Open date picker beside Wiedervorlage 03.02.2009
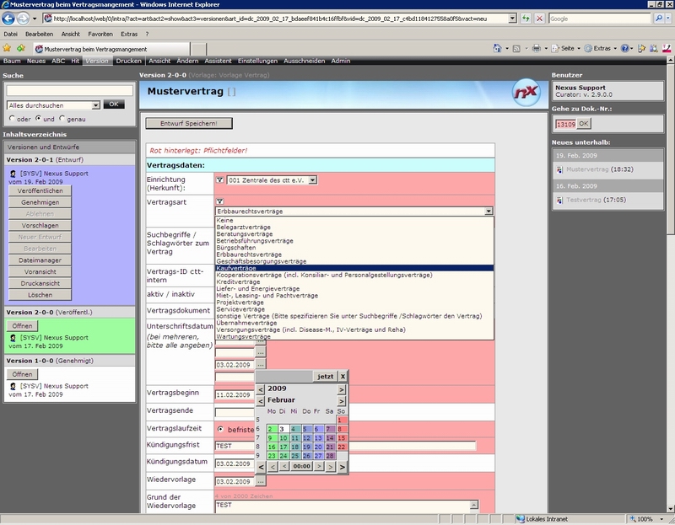675x525 pixels. (x=261, y=481)
